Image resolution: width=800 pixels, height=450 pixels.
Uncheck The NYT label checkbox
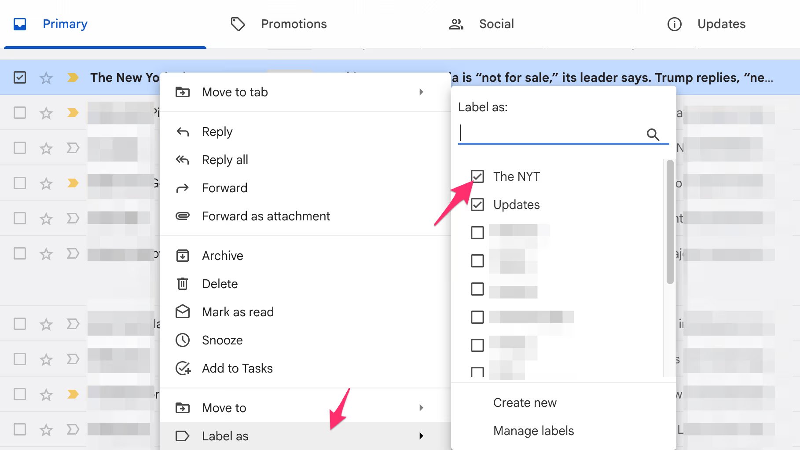coord(477,176)
